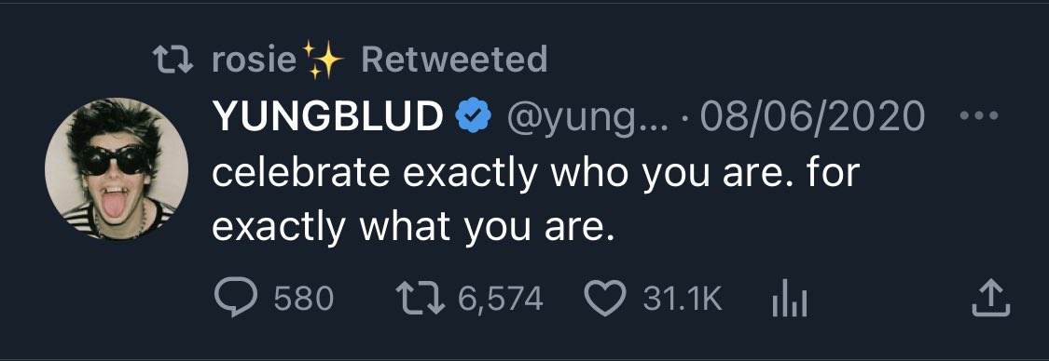This screenshot has height=361, width=1049.
Task: Open the @yung... handle link
Action: pyautogui.click(x=587, y=118)
